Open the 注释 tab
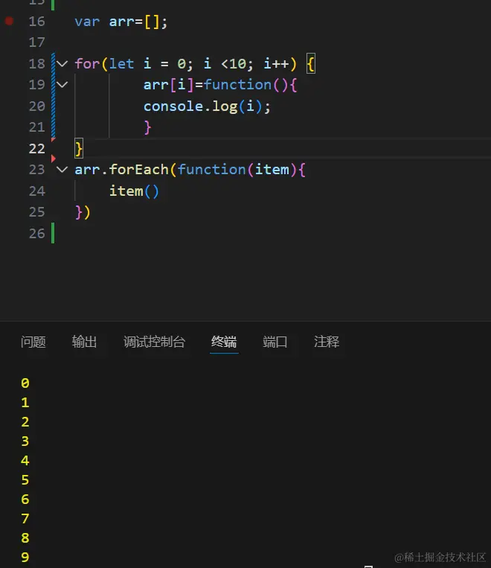 (327, 342)
